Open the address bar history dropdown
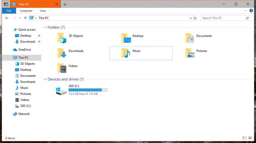Image resolution: width=256 pixels, height=143 pixels. coord(191,18)
